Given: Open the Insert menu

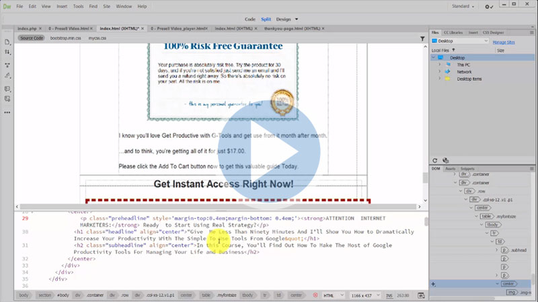Looking at the screenshot, I should [x=62, y=6].
